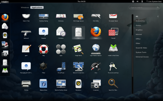Launch Empathy chat application
163x101 pixels.
(x=43, y=33)
